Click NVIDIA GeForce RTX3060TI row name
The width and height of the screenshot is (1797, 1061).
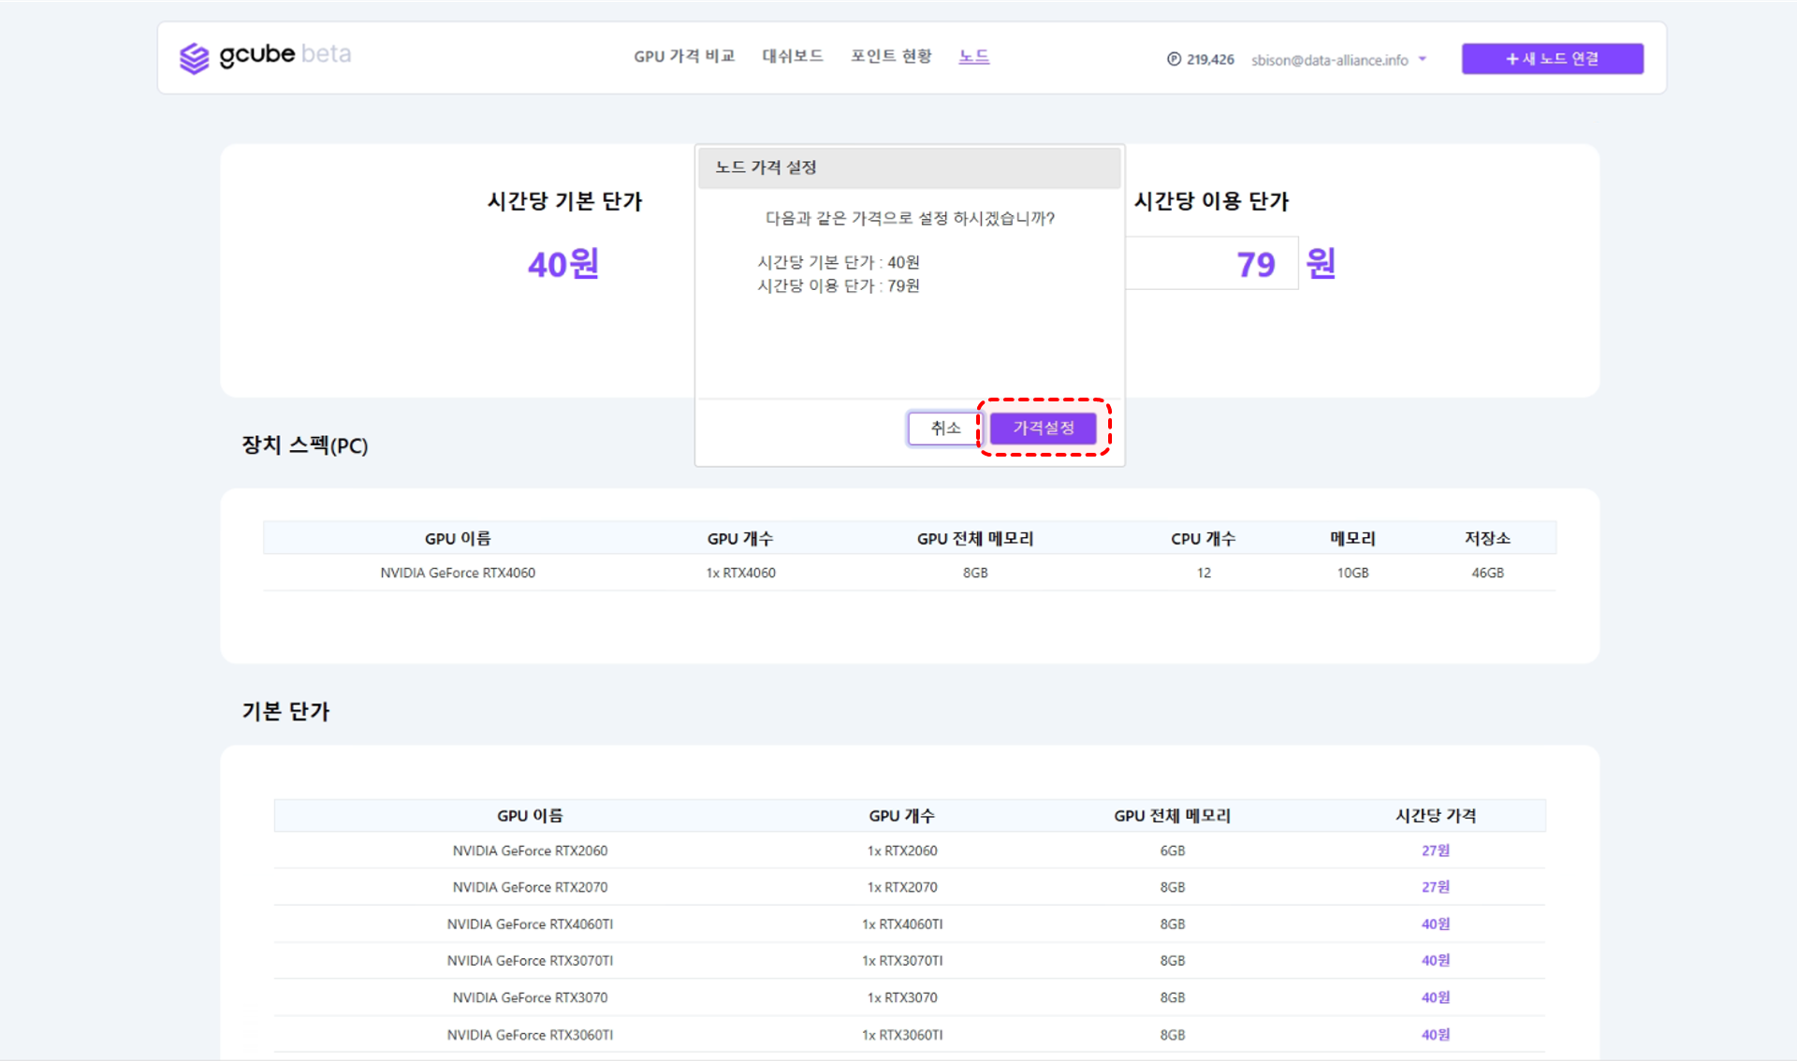tap(530, 1035)
